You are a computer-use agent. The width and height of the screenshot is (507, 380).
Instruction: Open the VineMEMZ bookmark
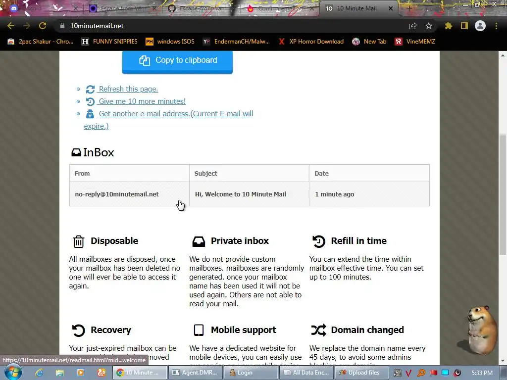pos(415,42)
